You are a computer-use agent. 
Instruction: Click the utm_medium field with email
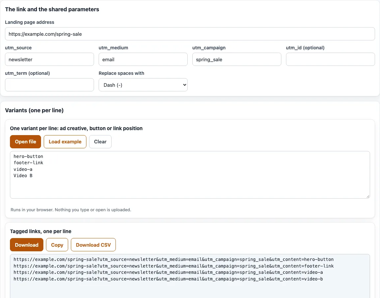click(143, 59)
